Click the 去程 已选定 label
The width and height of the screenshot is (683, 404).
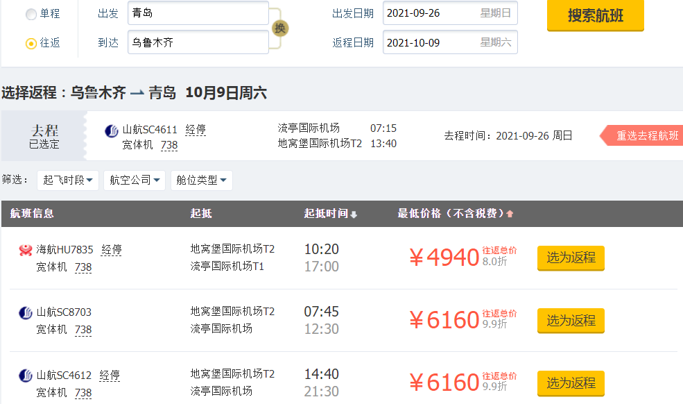tap(44, 137)
